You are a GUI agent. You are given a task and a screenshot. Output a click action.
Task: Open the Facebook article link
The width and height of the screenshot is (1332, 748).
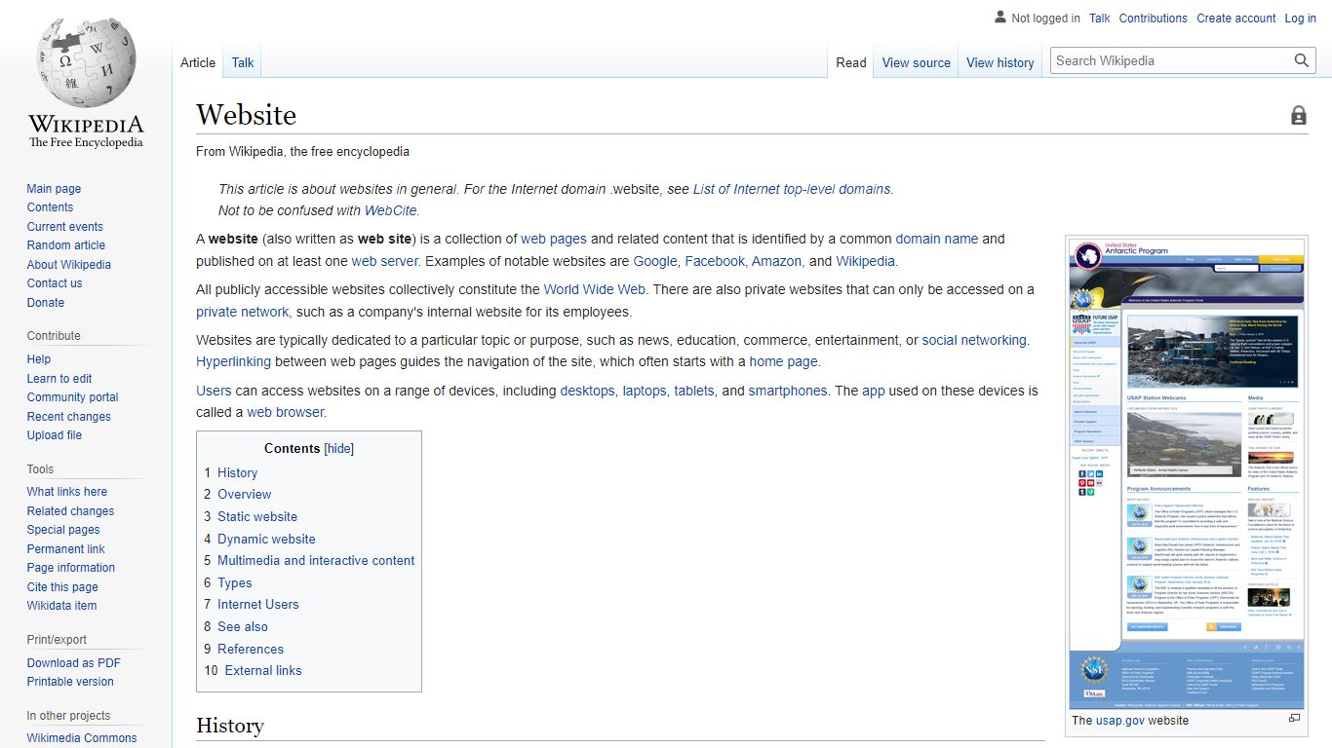coord(715,261)
